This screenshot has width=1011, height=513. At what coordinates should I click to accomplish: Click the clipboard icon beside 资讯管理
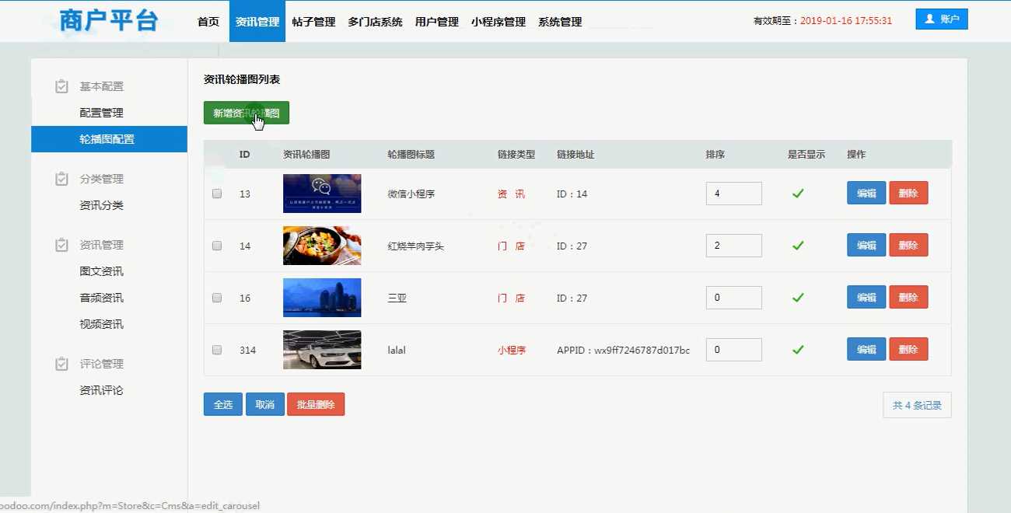click(62, 245)
